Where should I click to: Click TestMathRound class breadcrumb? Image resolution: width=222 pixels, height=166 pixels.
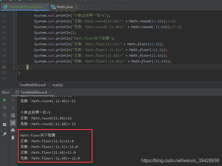[32, 85]
